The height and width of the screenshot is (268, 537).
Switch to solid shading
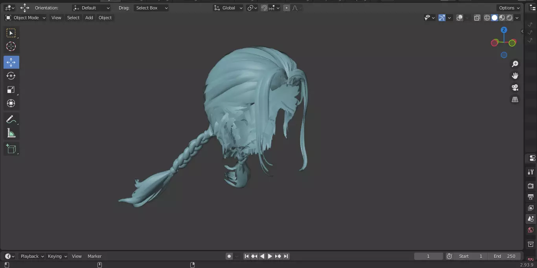495,18
